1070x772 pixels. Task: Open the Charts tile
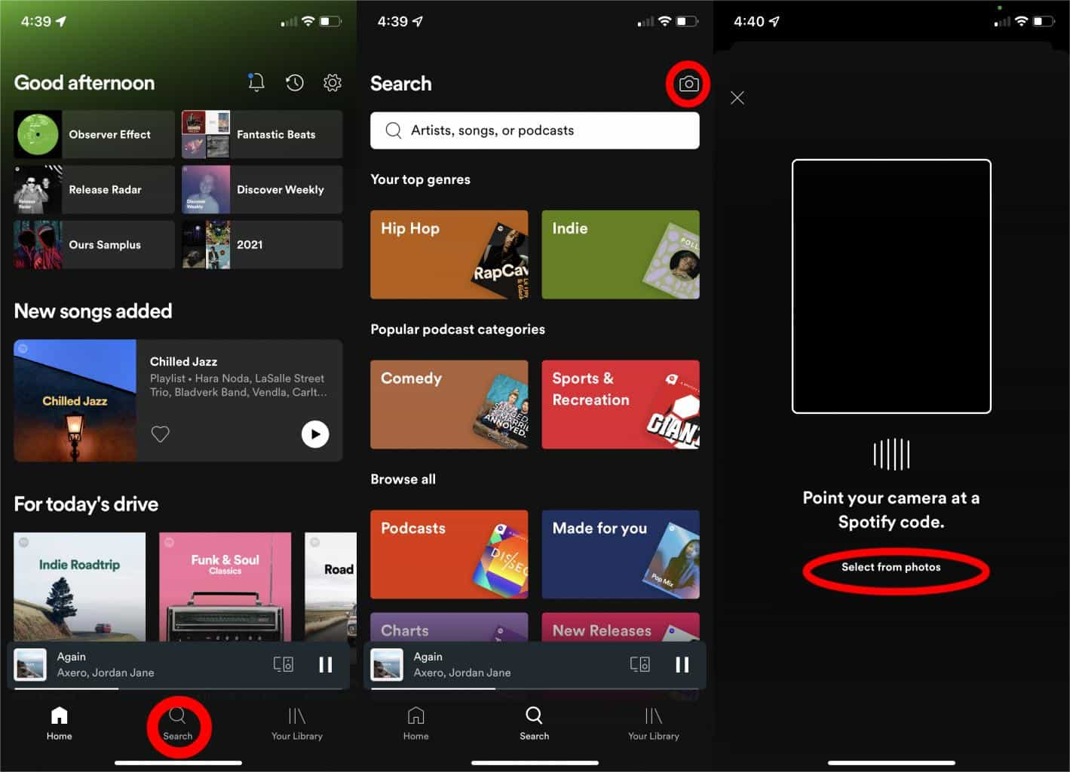449,627
